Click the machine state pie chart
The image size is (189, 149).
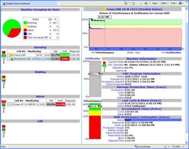click(12, 28)
